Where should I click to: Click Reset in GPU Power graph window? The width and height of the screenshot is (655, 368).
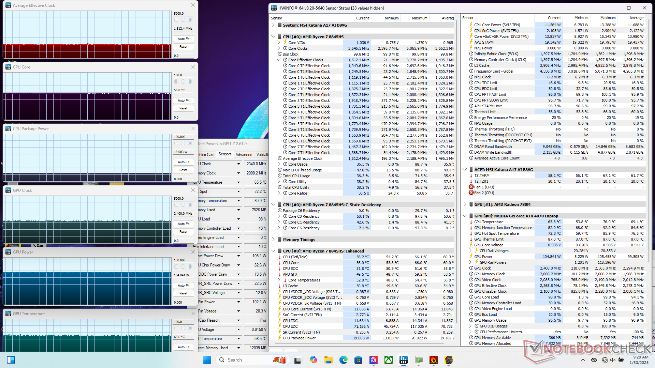click(x=184, y=293)
